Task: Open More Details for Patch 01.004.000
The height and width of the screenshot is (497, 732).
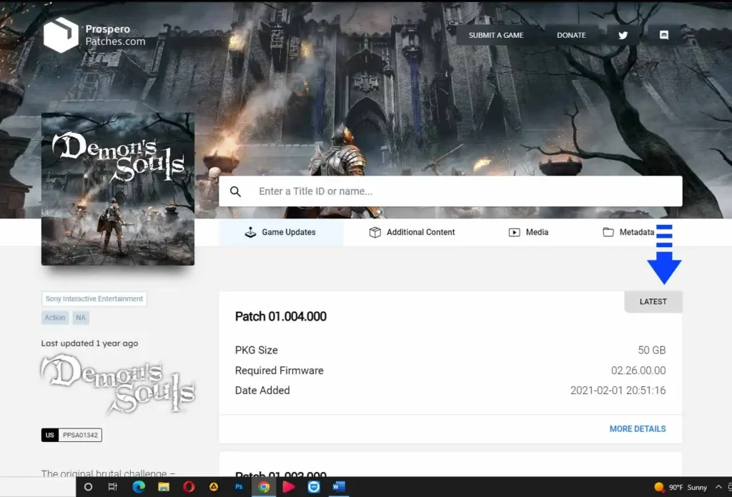Action: (x=637, y=428)
